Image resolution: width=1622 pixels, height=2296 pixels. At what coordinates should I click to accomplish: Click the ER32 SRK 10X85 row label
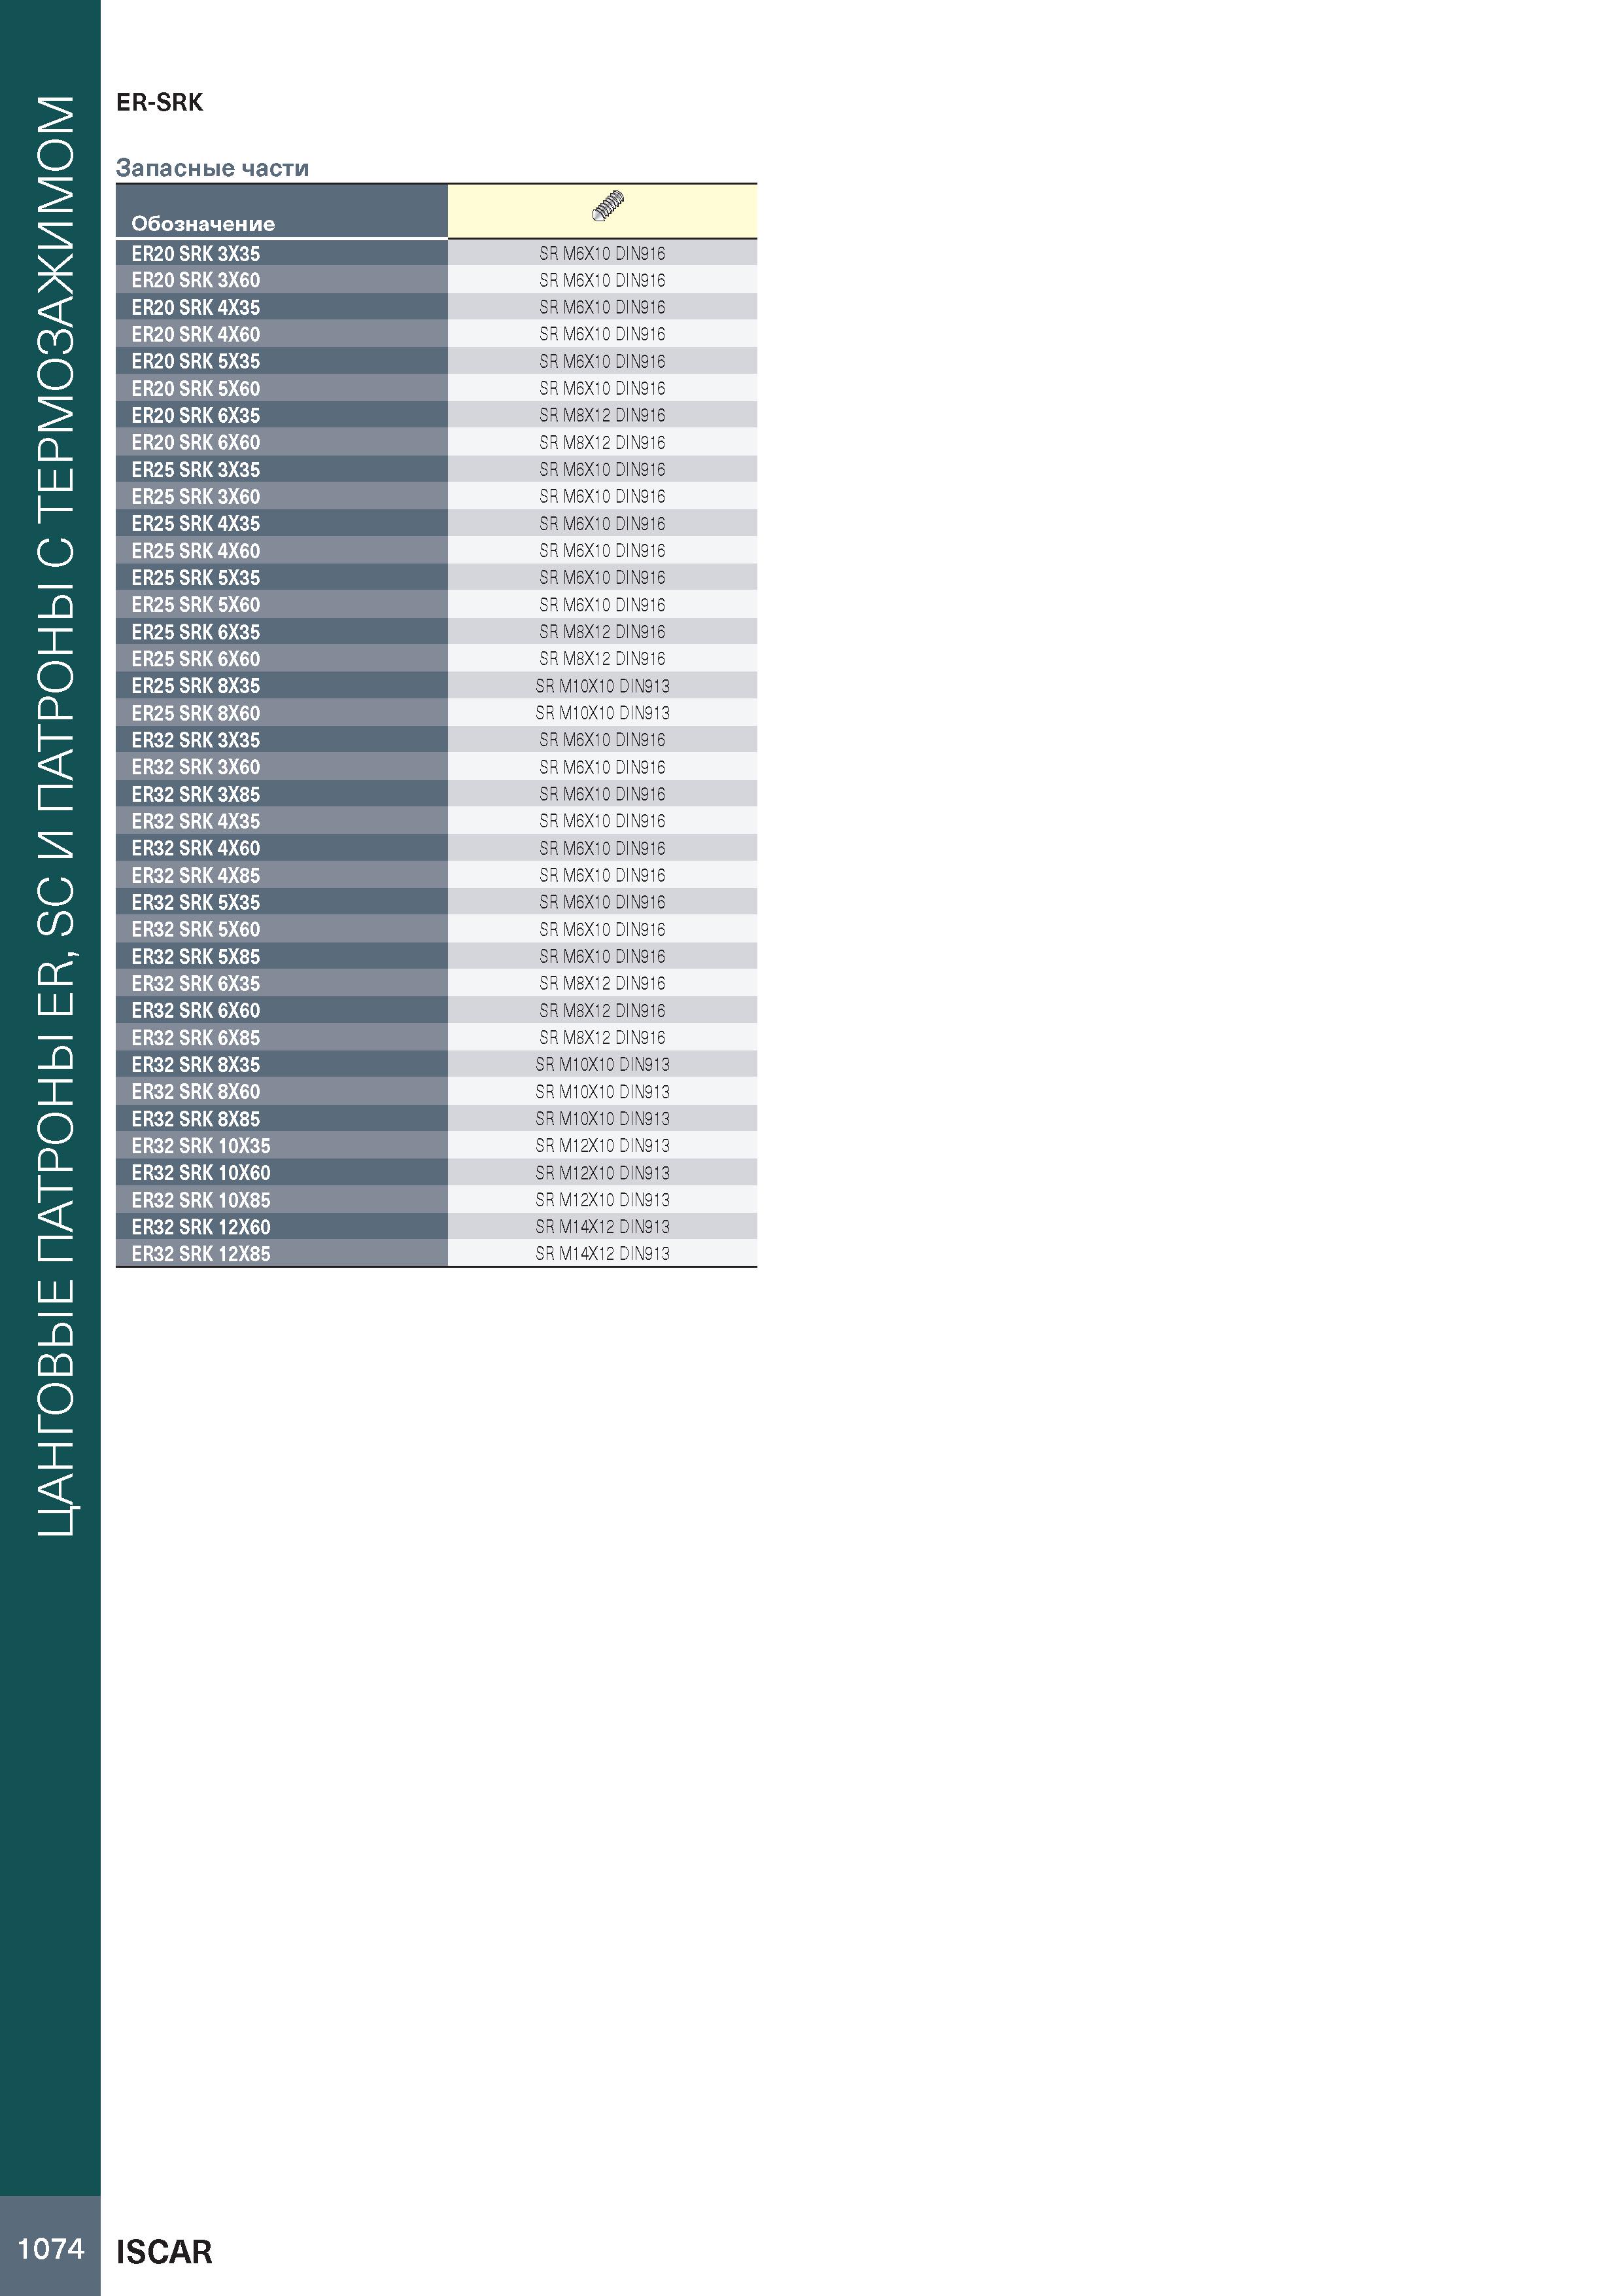(201, 1200)
